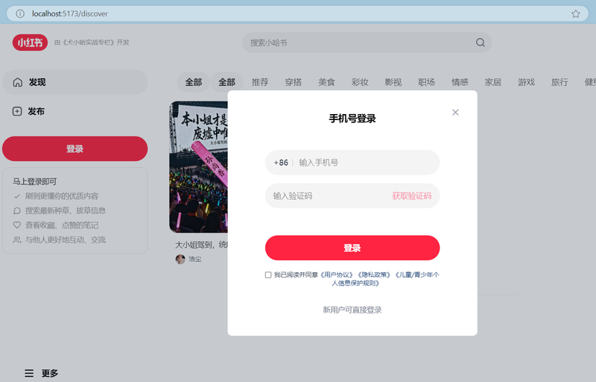Select 发布 in the sidebar
This screenshot has height=382, width=596.
[75, 111]
